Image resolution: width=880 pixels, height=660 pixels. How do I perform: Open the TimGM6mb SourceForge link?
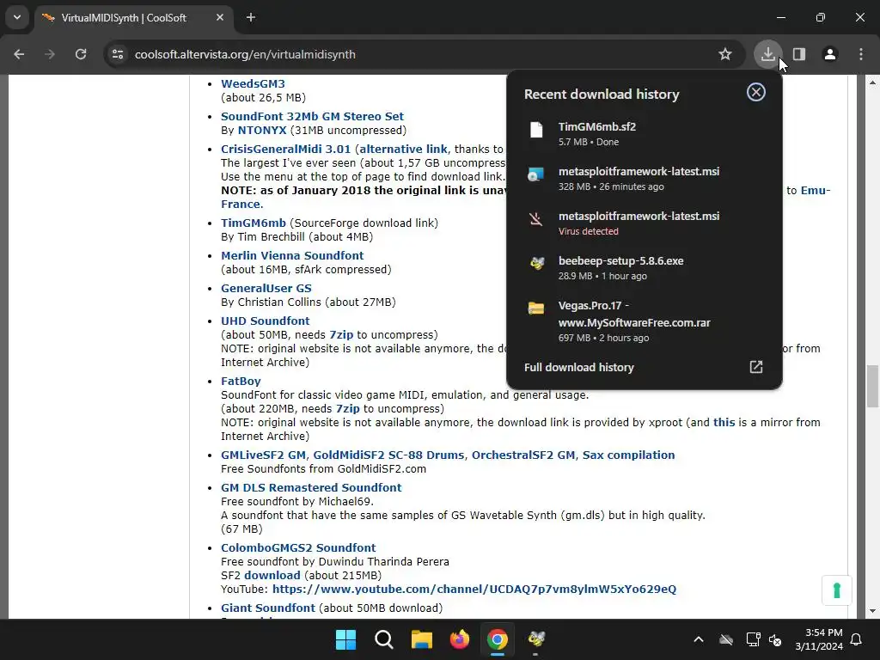pyautogui.click(x=254, y=223)
